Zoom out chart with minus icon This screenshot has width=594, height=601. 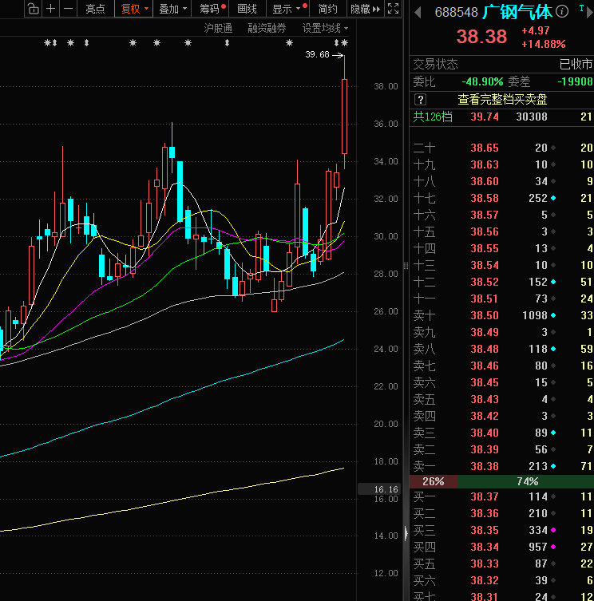[68, 9]
